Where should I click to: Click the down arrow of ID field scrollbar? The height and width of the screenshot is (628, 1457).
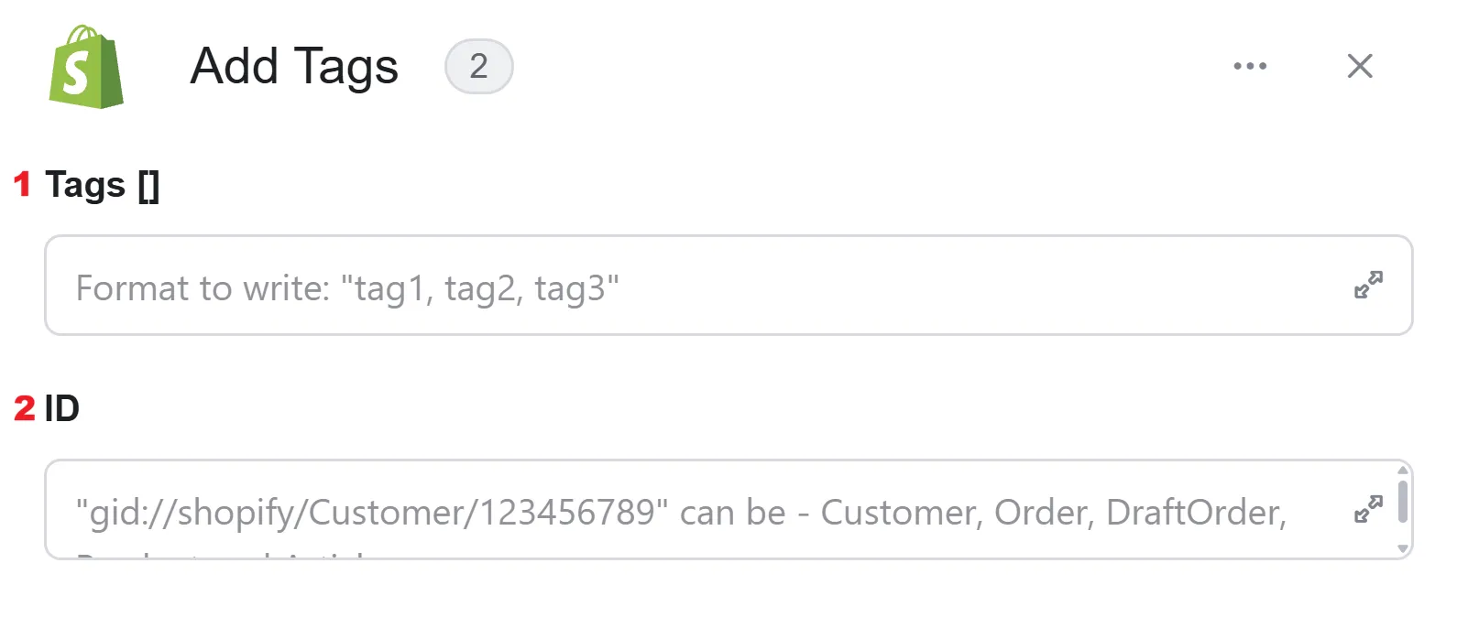tap(1403, 548)
